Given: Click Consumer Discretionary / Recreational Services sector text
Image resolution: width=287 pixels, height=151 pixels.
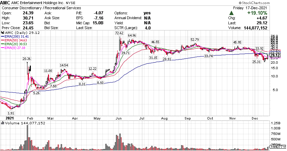Looking at the screenshot, I should (41, 8).
